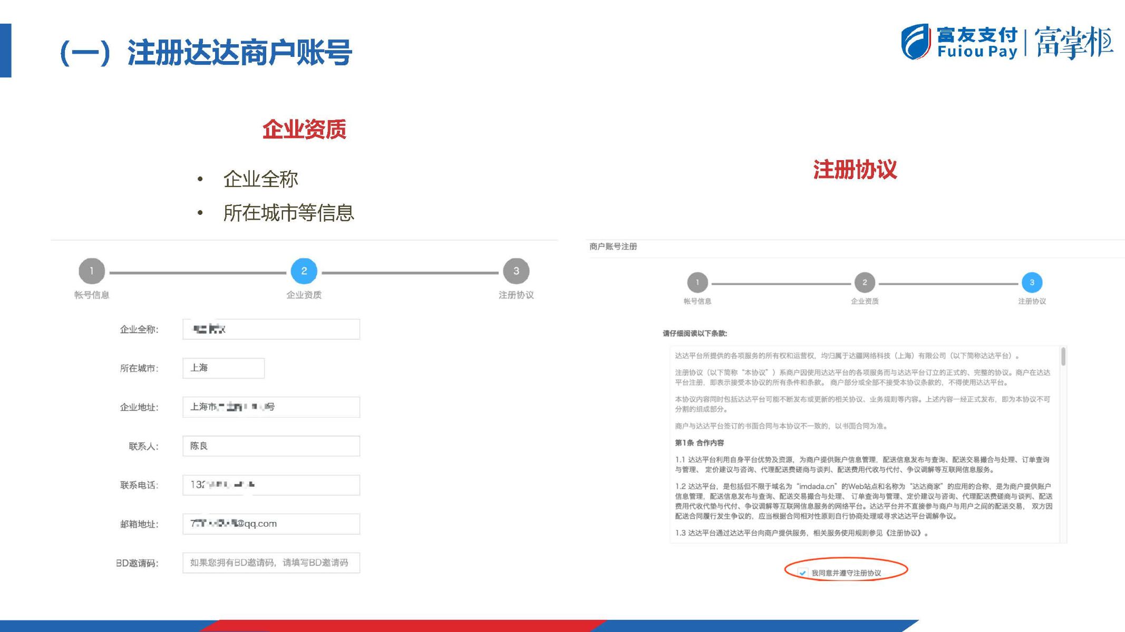
Task: Click the gray step 2 circle in the 商户账号注册 panel
Action: click(865, 282)
